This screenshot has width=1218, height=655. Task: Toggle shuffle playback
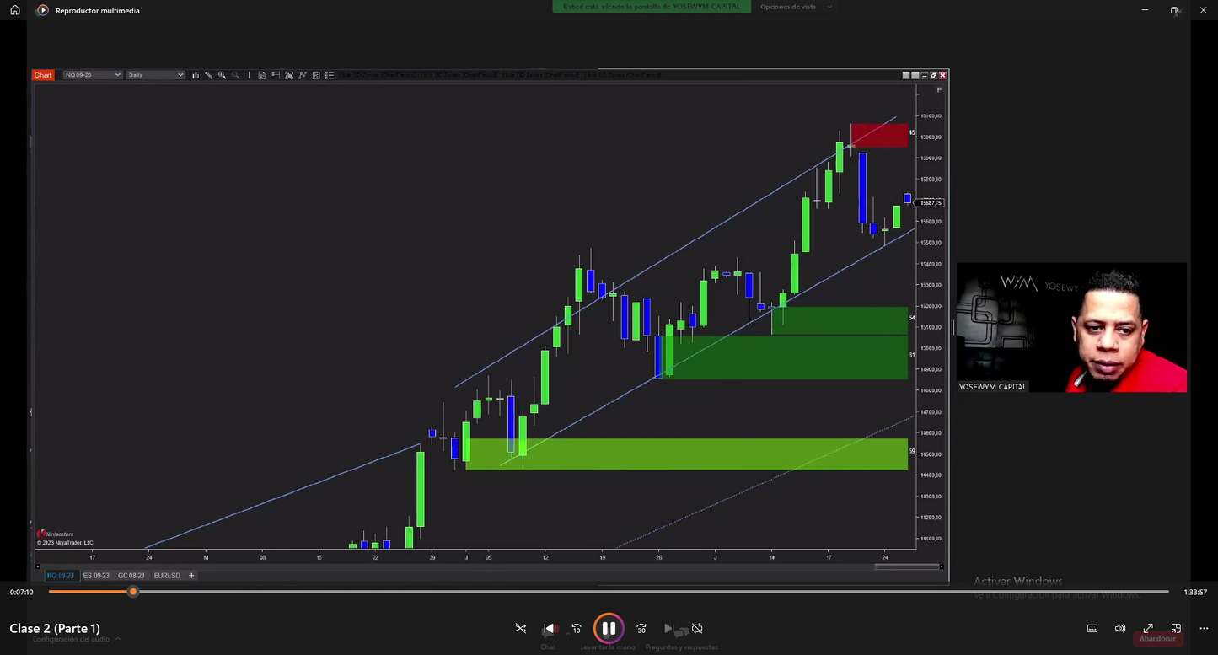[x=521, y=629]
